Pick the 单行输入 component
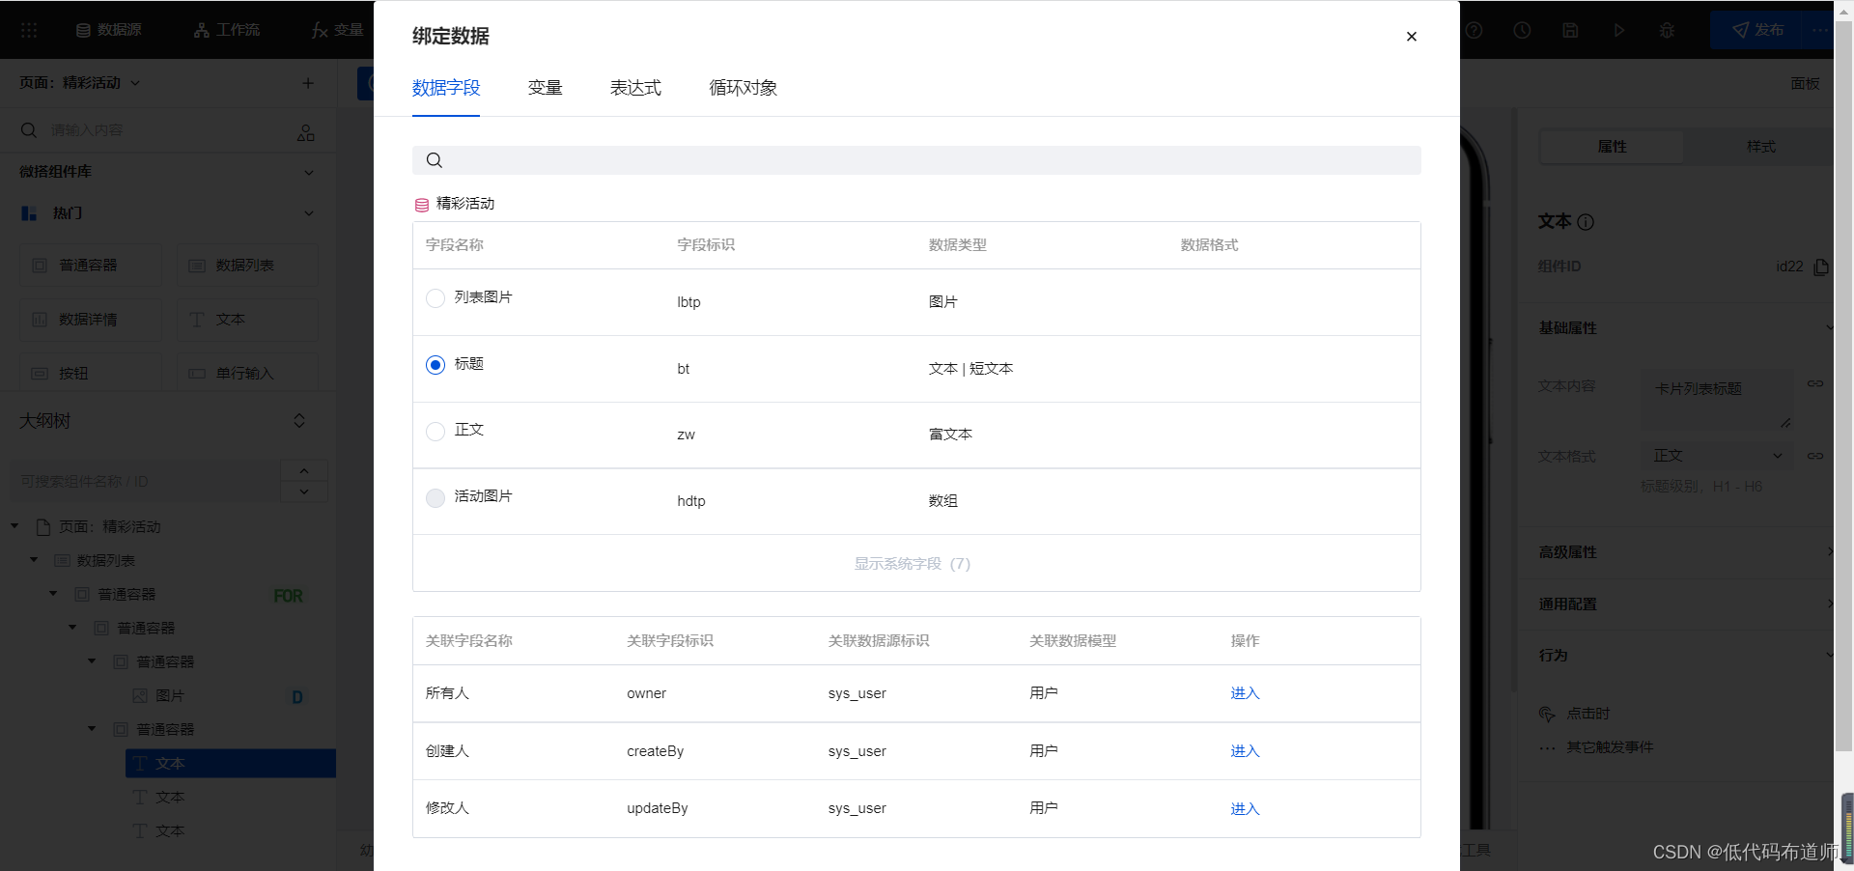 (x=247, y=373)
